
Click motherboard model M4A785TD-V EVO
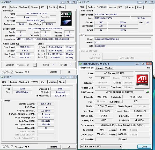coord(112,18)
